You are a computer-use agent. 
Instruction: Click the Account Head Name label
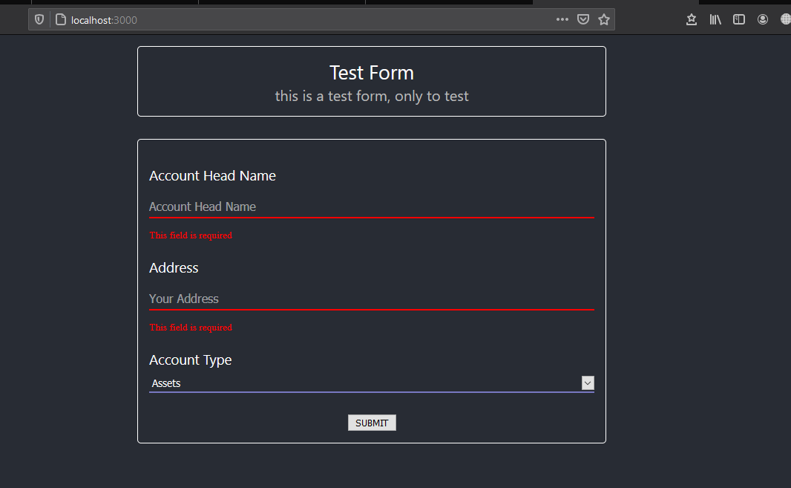point(212,176)
